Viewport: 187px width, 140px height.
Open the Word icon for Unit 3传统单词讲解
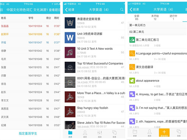70,38
